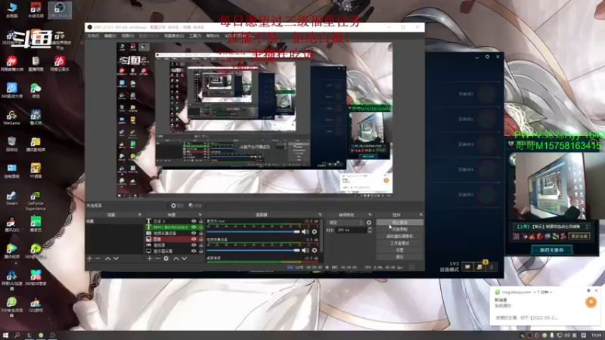Open the 编辑(E) menu in OBS
Viewport: 605px width, 340px height.
pyautogui.click(x=110, y=36)
